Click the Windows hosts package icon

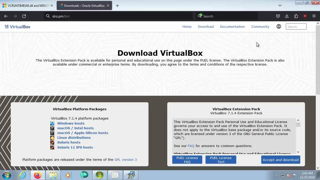pos(52,123)
